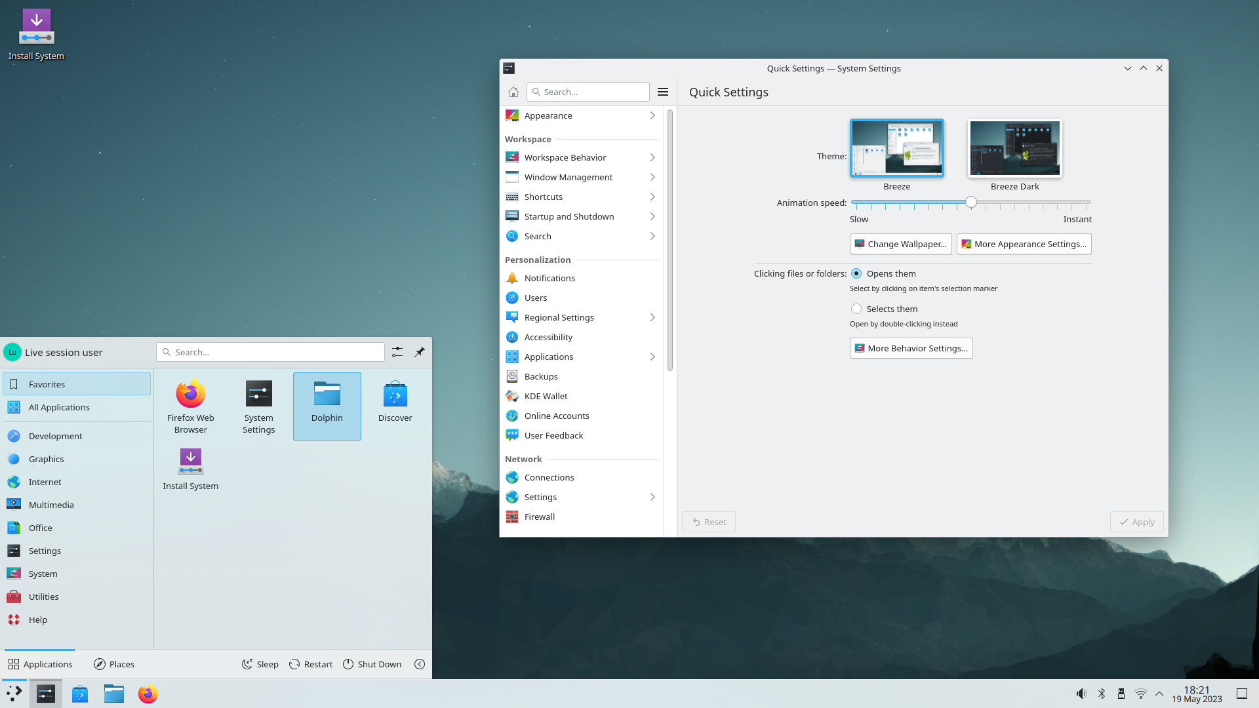Click the Animation speed slider handle
The width and height of the screenshot is (1259, 708).
(x=971, y=203)
